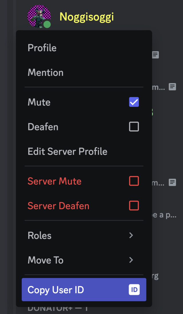Click the Copy User ID button
Viewport: 183px width, 314px height.
(x=84, y=290)
